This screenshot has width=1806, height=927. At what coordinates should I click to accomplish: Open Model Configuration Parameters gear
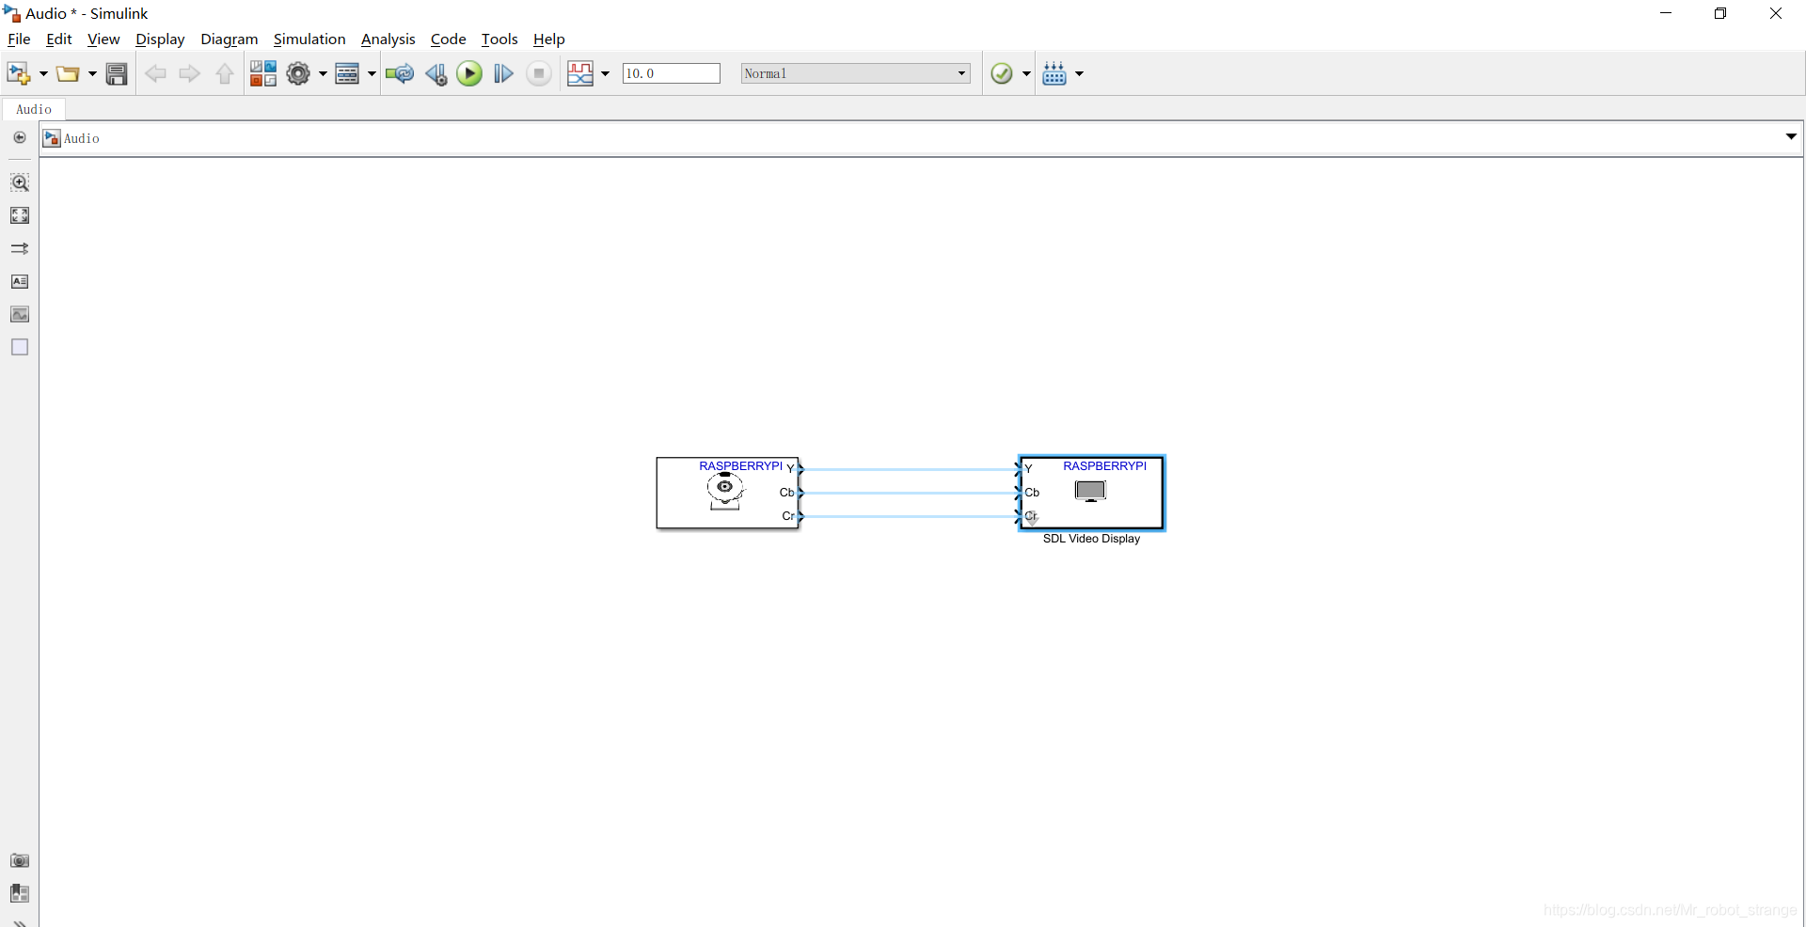(x=298, y=73)
